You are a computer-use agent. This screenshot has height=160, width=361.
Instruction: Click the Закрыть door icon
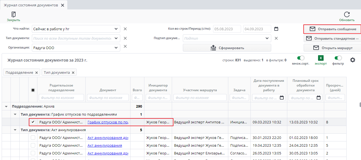tap(13, 14)
